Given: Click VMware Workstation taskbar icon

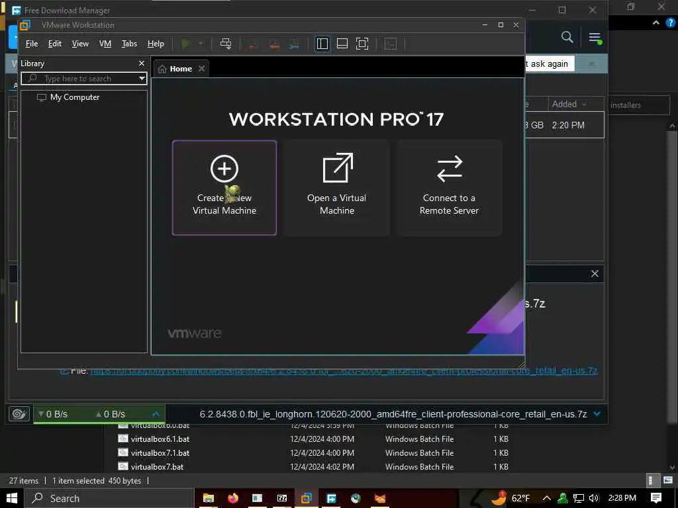Looking at the screenshot, I should coord(307,498).
